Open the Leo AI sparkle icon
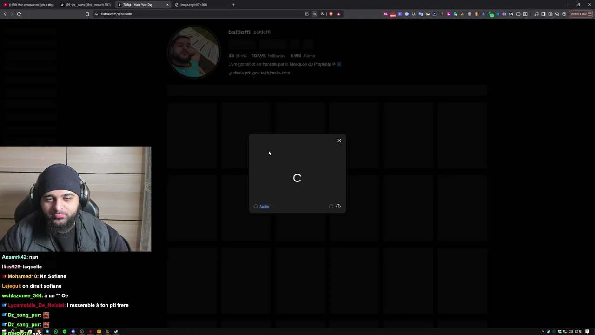This screenshot has width=595, height=335. click(557, 14)
